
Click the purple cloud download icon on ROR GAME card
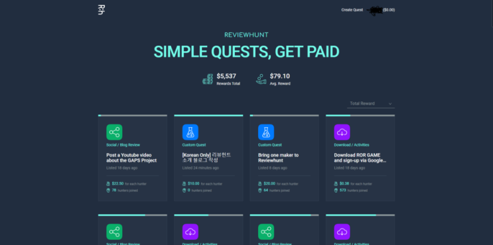pyautogui.click(x=342, y=132)
